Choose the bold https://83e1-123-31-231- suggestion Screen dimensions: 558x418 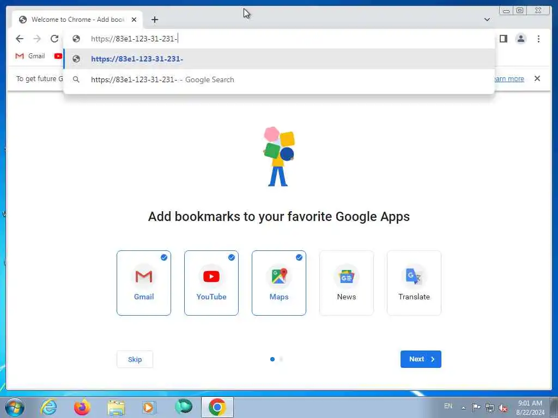click(279, 59)
